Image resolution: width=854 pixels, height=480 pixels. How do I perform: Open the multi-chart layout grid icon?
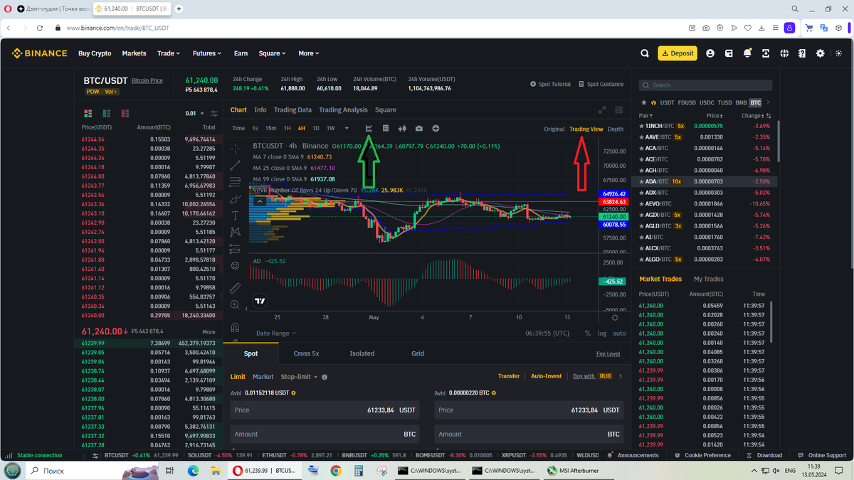pos(618,110)
